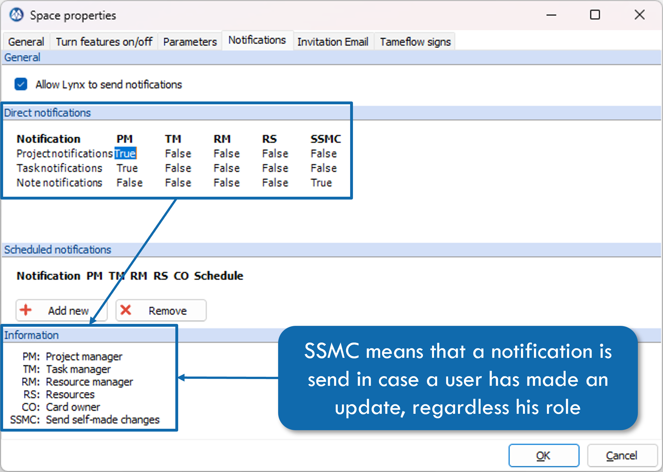
Task: Click the red plus icon next to Add new
Action: click(x=25, y=310)
